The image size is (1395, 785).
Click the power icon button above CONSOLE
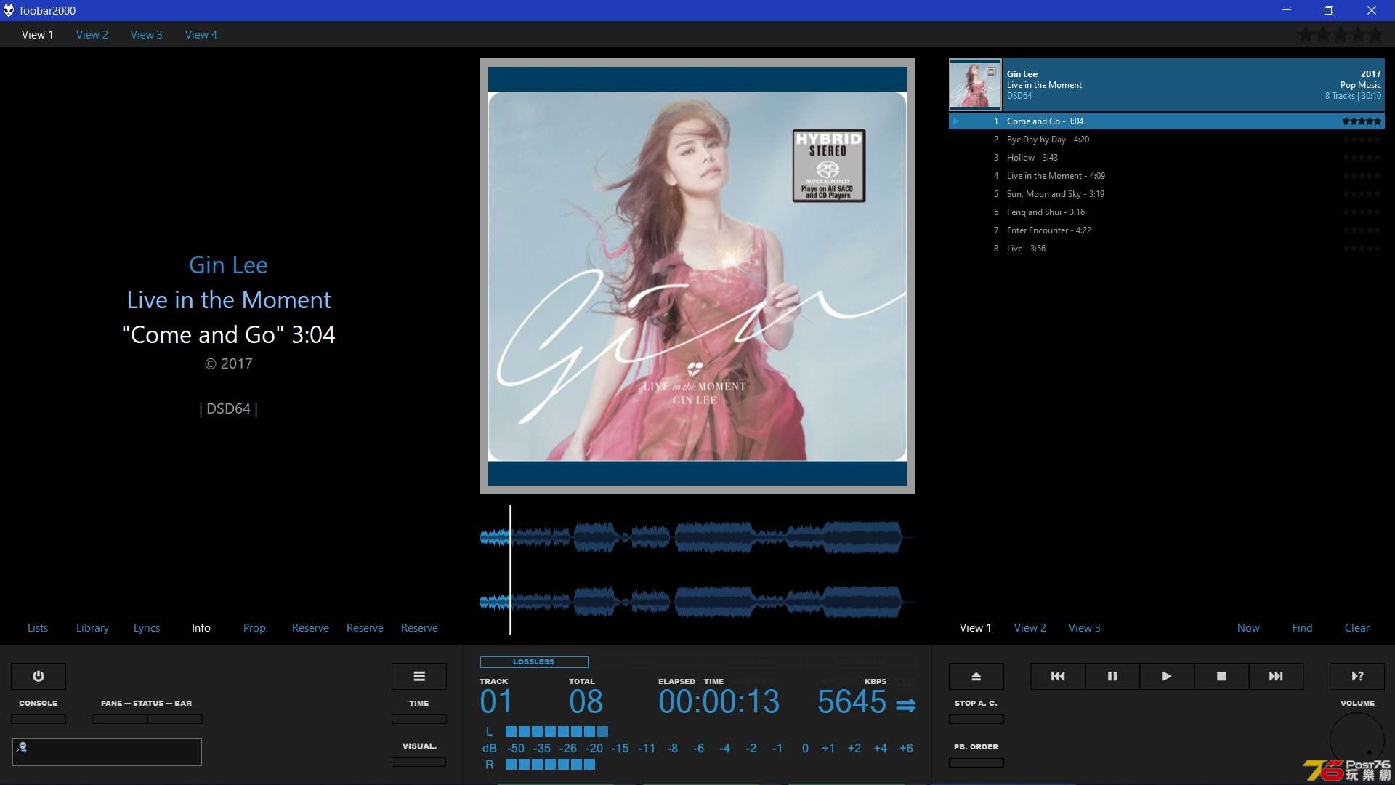coord(39,676)
